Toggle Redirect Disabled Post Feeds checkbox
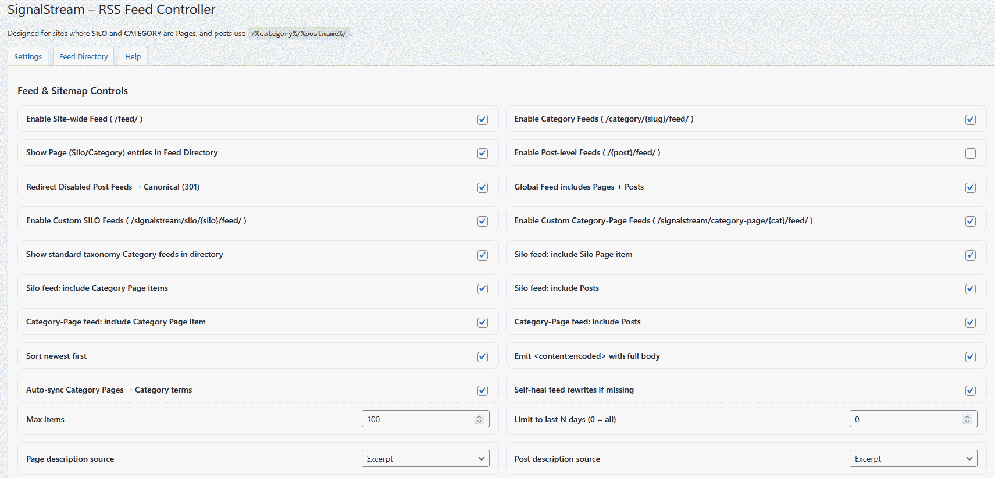Image resolution: width=995 pixels, height=478 pixels. click(482, 188)
